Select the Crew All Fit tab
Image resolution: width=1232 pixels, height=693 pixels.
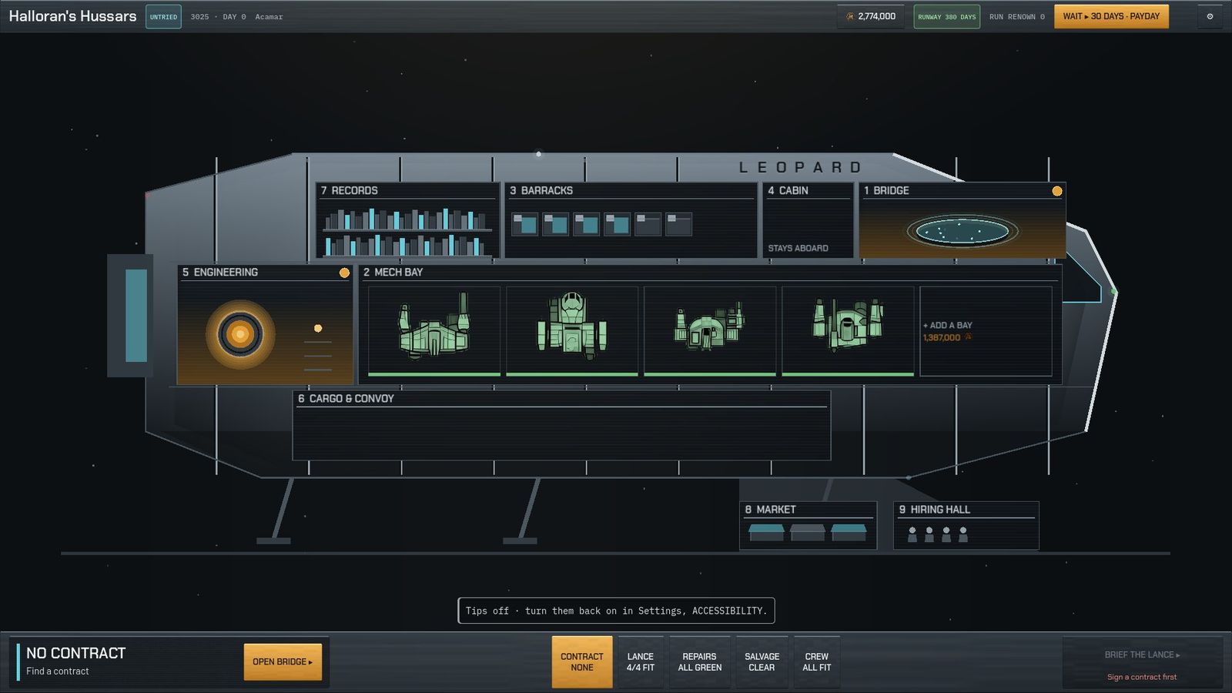click(x=817, y=662)
